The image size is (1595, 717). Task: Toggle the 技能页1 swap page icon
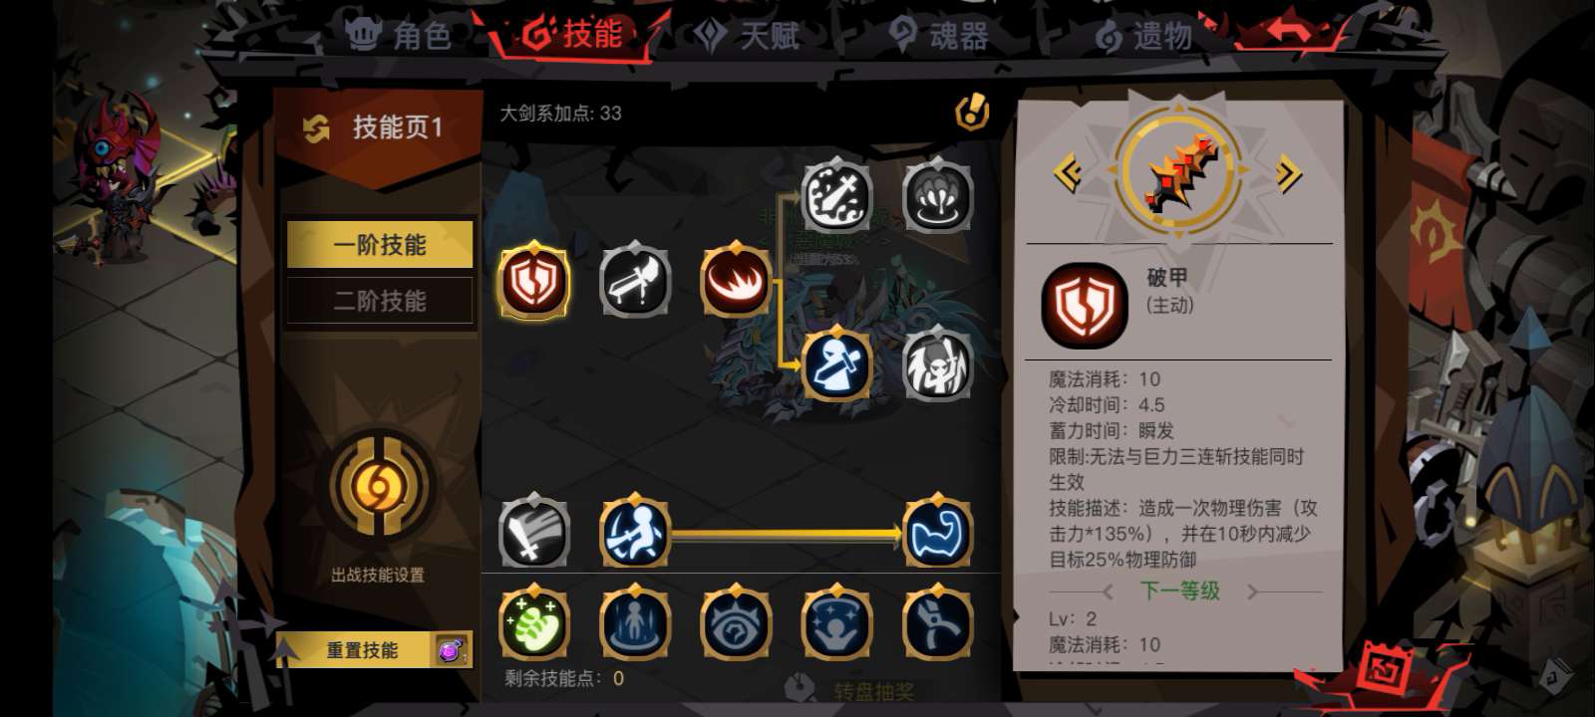pos(316,128)
